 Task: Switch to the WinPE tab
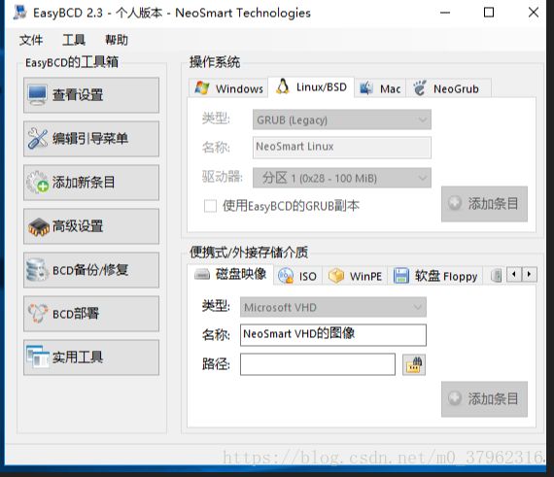coord(355,276)
